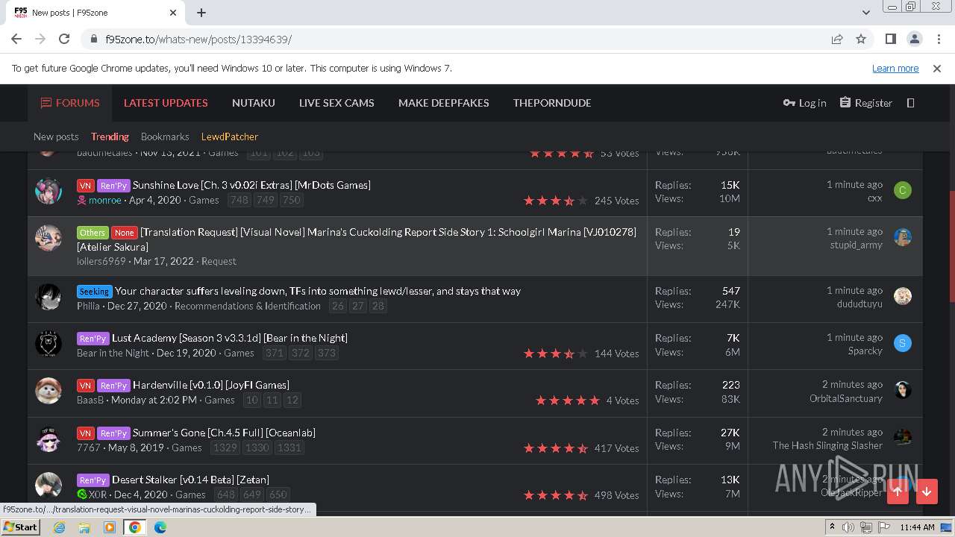Jump to page 373 of Lust Academy
955x537 pixels.
coord(326,353)
